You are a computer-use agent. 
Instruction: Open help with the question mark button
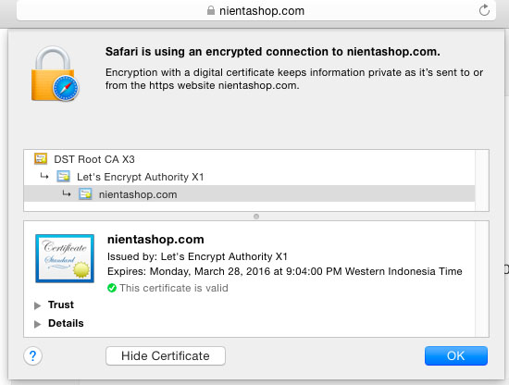tap(32, 355)
